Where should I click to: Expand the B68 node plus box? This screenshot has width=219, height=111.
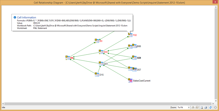[x=100, y=51]
